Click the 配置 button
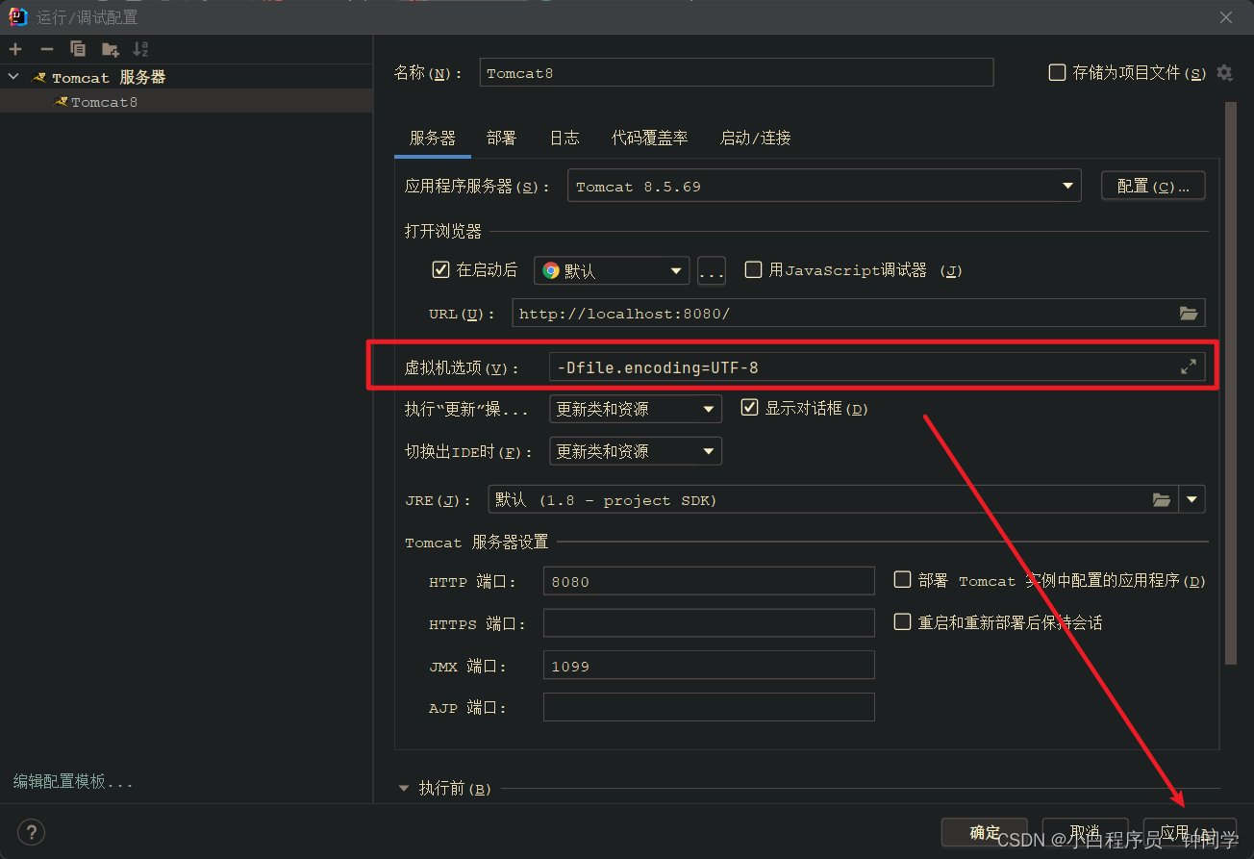The height and width of the screenshot is (859, 1254). pyautogui.click(x=1153, y=187)
